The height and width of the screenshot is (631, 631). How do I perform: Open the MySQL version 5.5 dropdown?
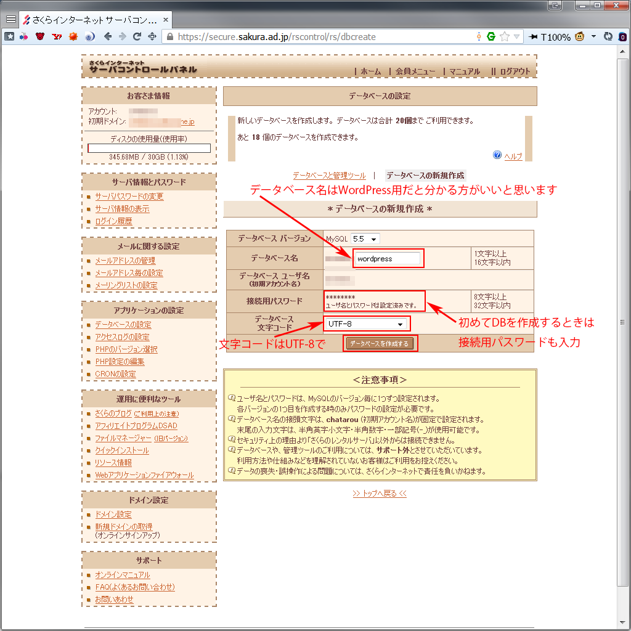[365, 238]
